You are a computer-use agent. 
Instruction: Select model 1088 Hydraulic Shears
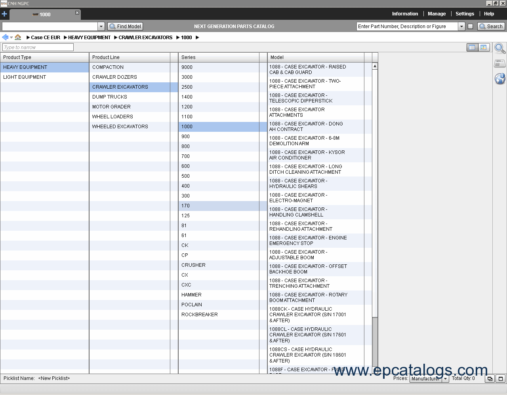click(x=320, y=184)
